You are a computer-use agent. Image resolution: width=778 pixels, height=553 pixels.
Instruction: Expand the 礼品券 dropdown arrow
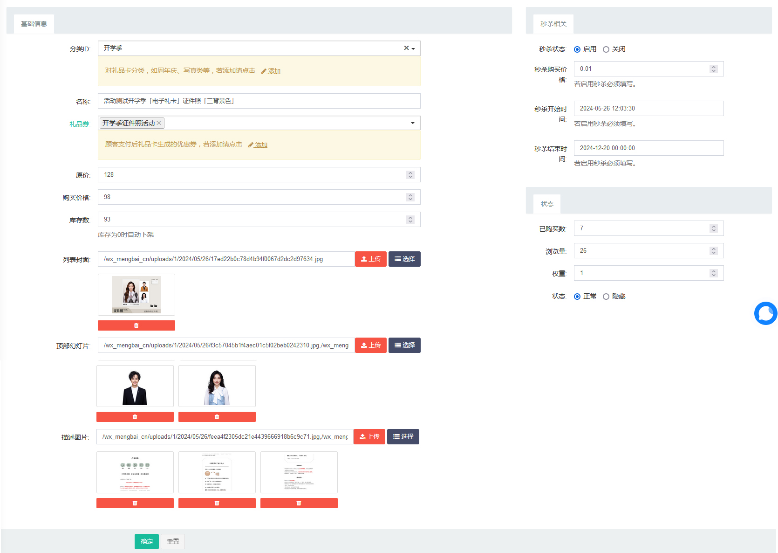click(x=412, y=123)
